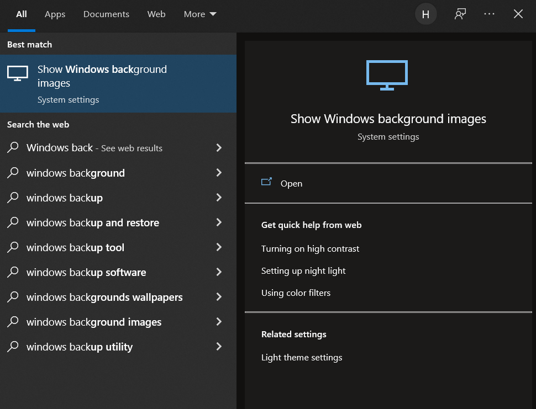
Task: Switch to the Apps tab
Action: [x=55, y=14]
